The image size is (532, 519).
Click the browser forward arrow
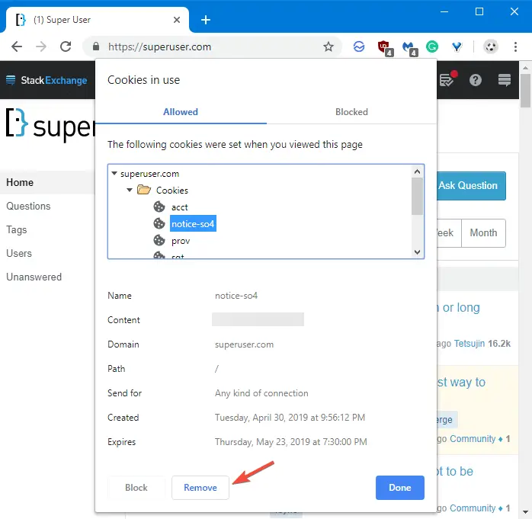pyautogui.click(x=41, y=46)
